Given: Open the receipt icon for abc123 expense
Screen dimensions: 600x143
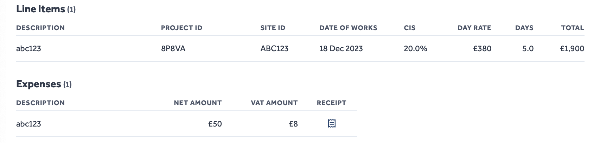Looking at the screenshot, I should 332,123.
